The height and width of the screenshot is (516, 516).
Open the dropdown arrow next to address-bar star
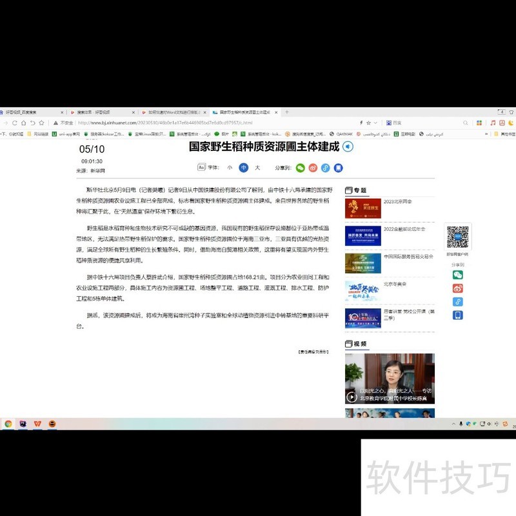375,123
